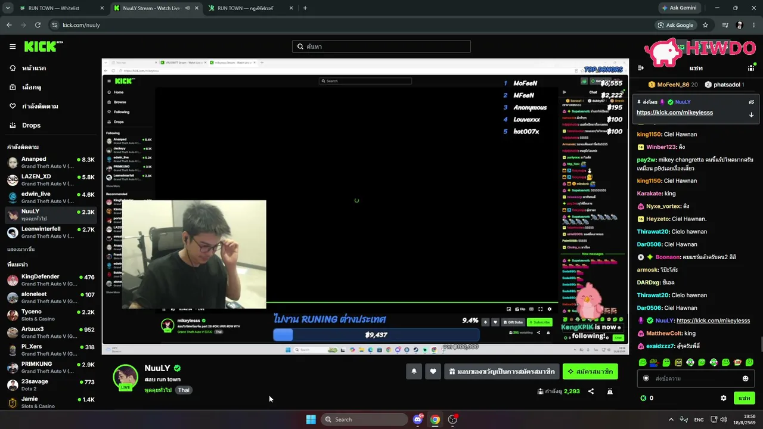Open the volume control in system tray

tap(723, 419)
